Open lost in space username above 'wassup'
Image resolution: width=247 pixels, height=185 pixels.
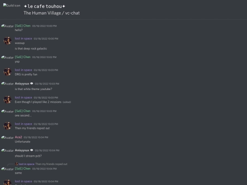point(23,38)
